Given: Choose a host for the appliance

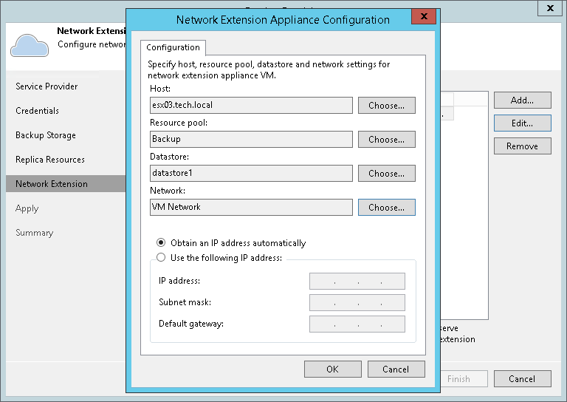Looking at the screenshot, I should click(386, 106).
